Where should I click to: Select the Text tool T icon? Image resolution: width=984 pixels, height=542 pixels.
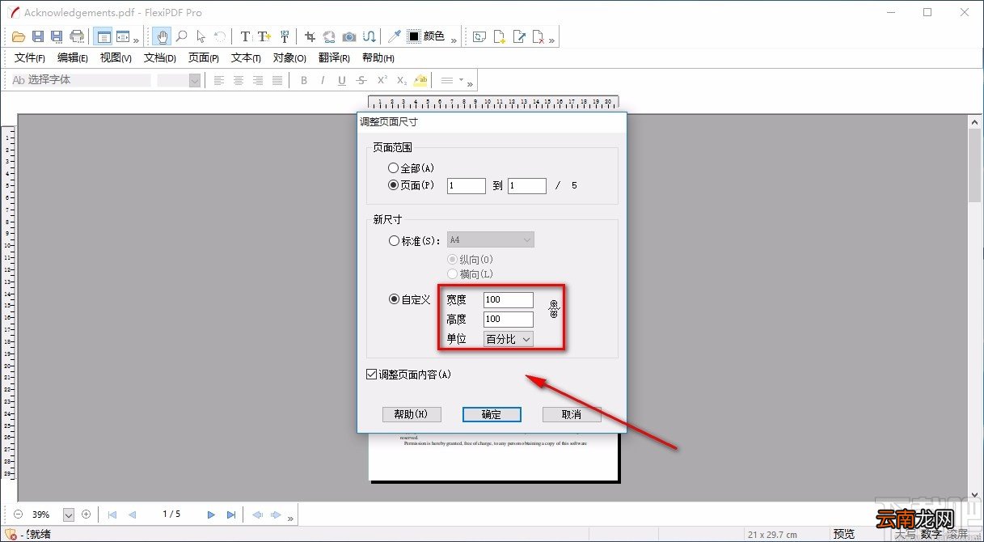[x=246, y=36]
